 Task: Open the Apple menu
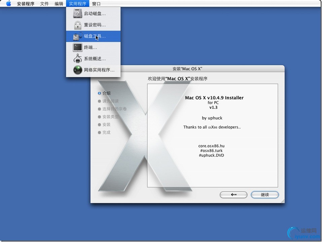coord(8,3)
